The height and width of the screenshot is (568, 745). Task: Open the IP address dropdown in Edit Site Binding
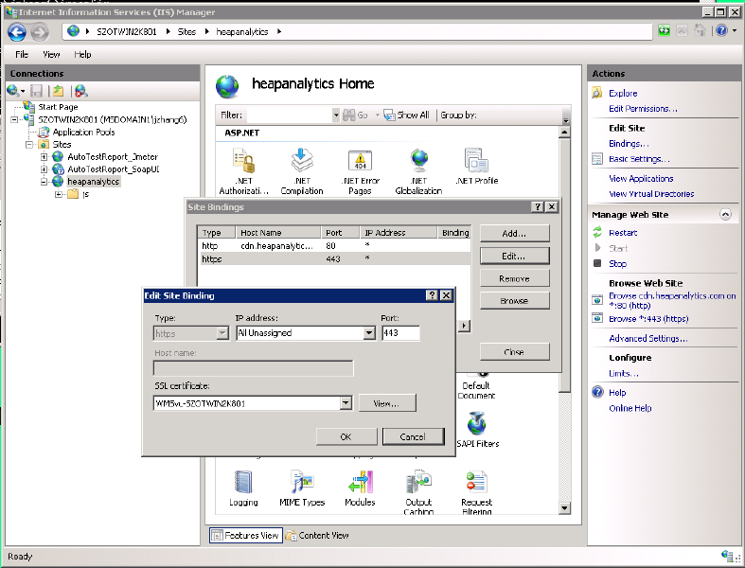click(x=369, y=333)
